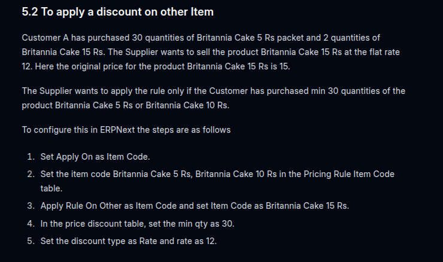Viewport: 443px width, 262px height.
Task: Click the list number "3." marker
Action: click(x=31, y=206)
